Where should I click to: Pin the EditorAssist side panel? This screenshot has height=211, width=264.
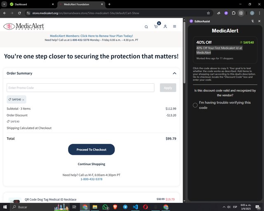pos(252,21)
